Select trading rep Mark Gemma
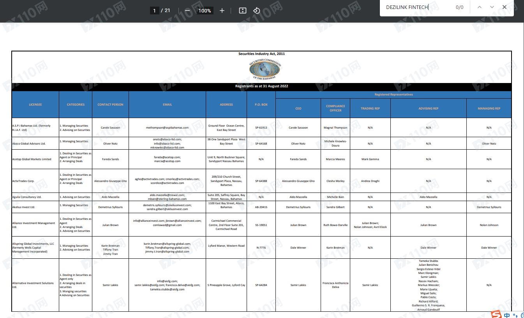The width and height of the screenshot is (524, 318). coord(370,159)
